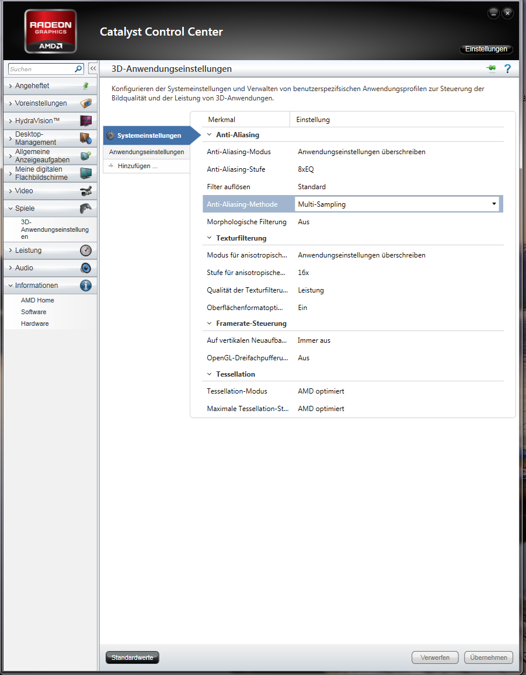Collapse the Texturfilterung group

coord(209,238)
